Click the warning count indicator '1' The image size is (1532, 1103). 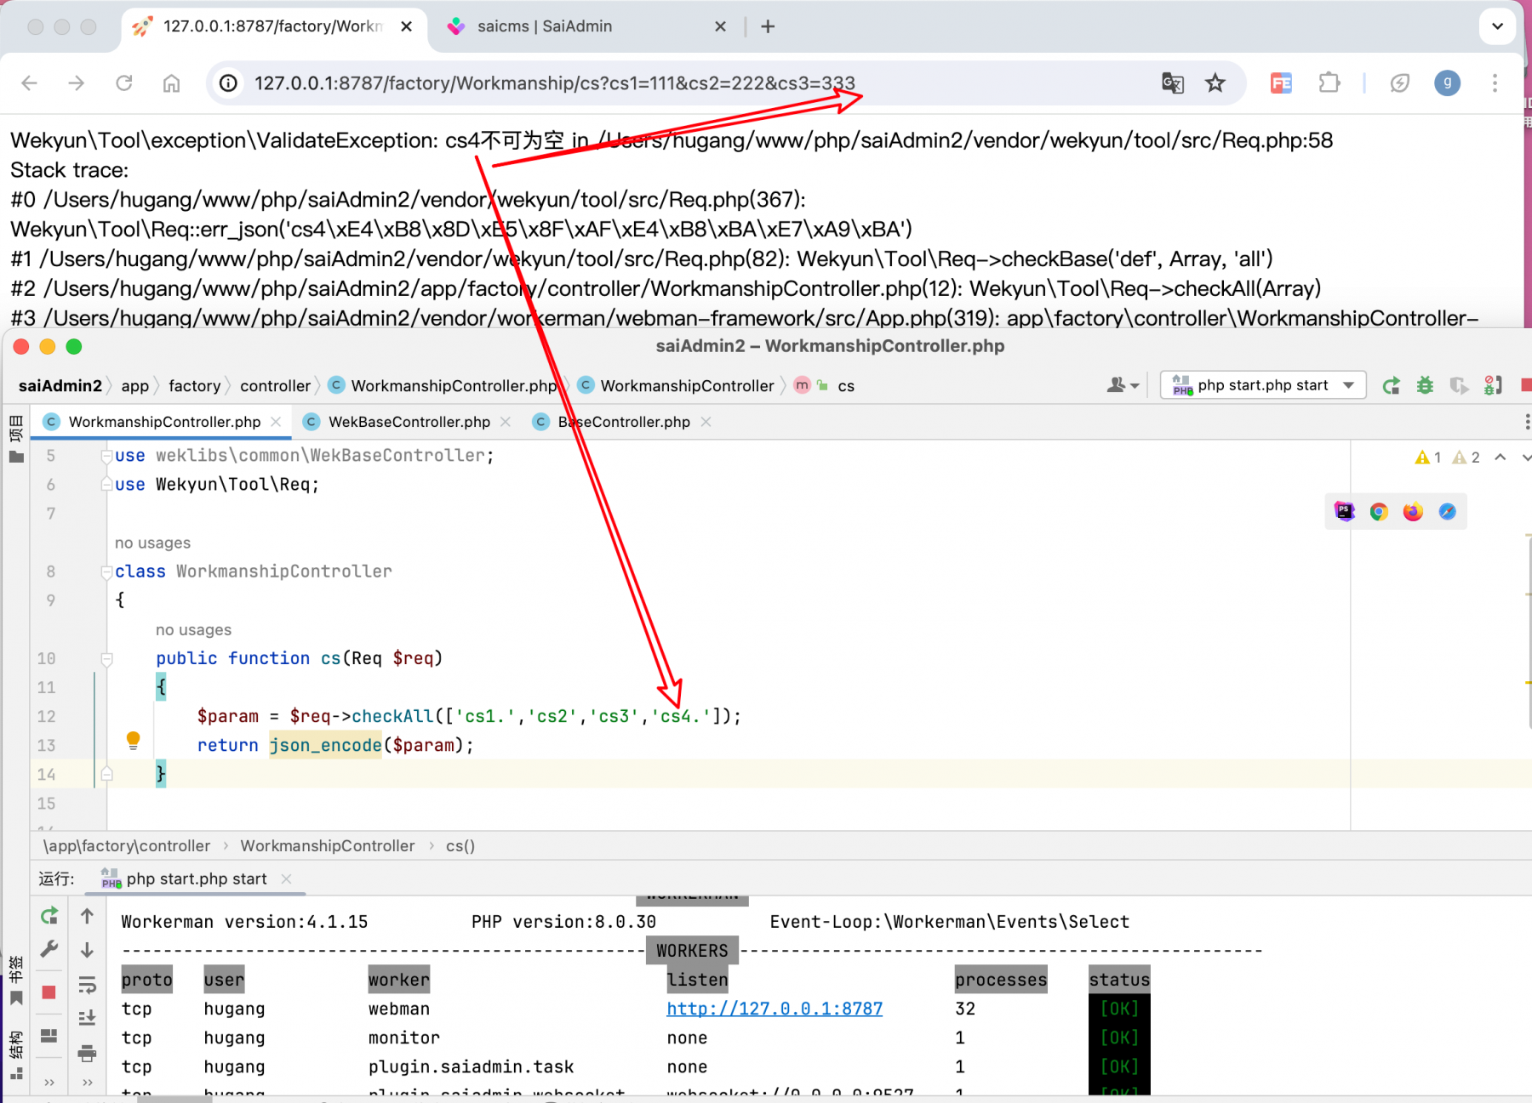tap(1428, 457)
